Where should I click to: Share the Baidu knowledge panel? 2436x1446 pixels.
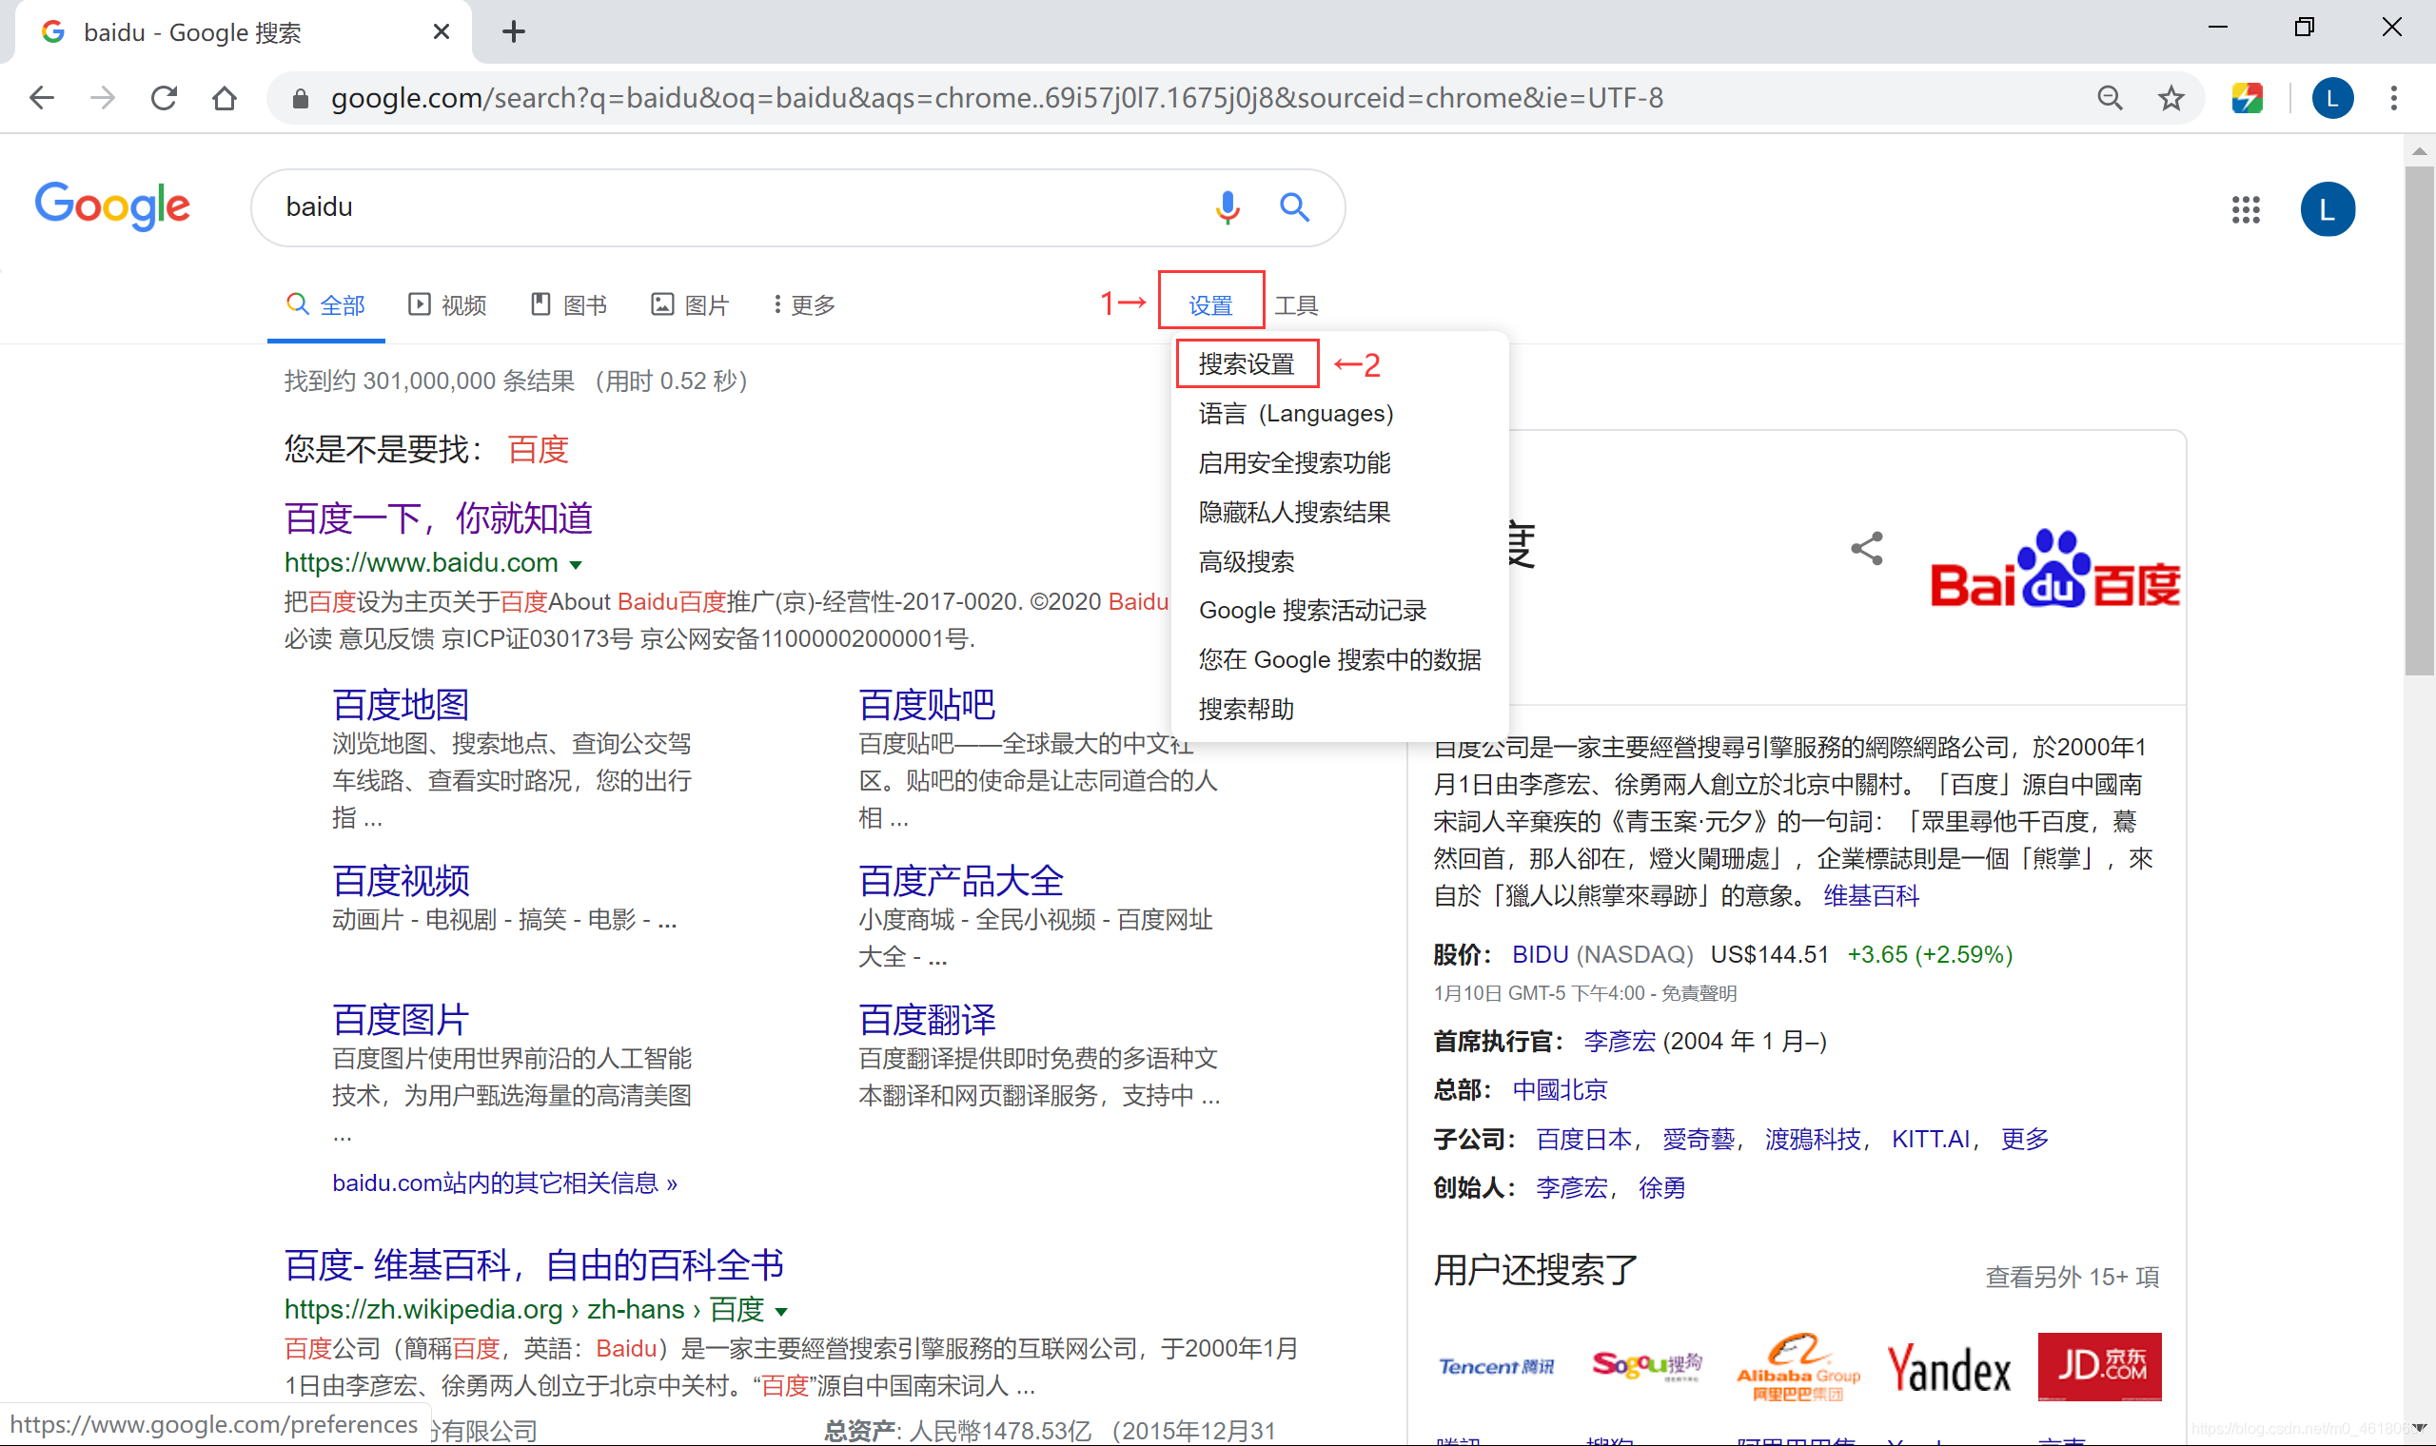tap(1866, 548)
